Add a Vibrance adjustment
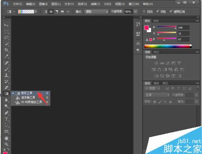The width and height of the screenshot is (202, 154). [x=179, y=63]
